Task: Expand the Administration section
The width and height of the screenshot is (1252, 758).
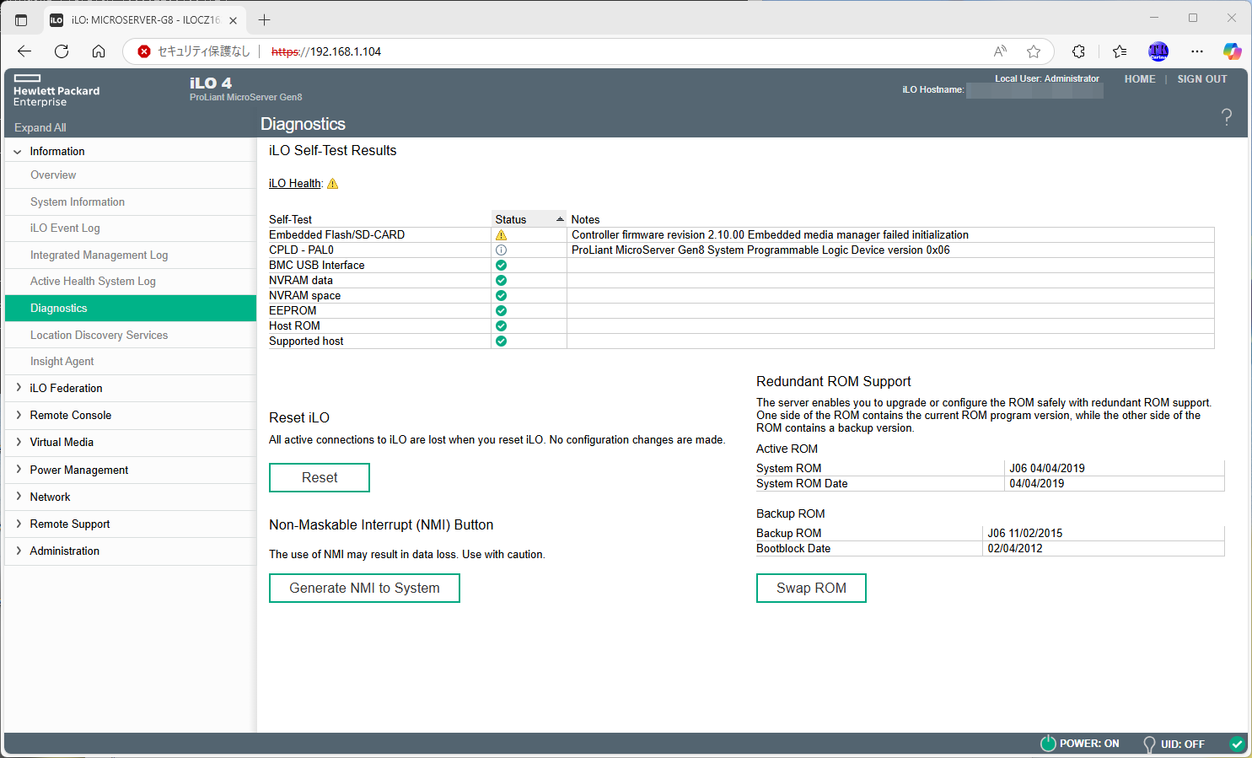Action: pos(64,551)
